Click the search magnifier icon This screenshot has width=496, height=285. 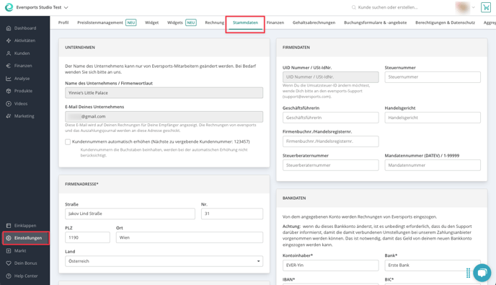pos(354,7)
